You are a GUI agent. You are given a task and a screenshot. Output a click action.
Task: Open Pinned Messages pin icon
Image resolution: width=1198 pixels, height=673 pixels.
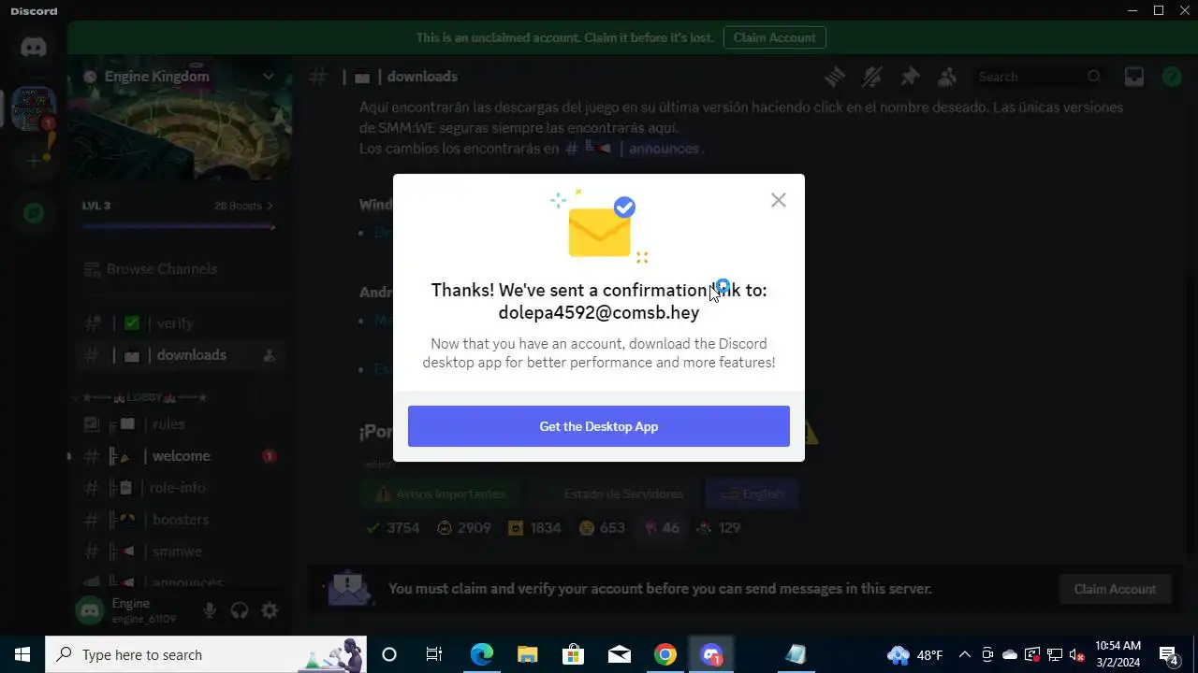point(910,77)
